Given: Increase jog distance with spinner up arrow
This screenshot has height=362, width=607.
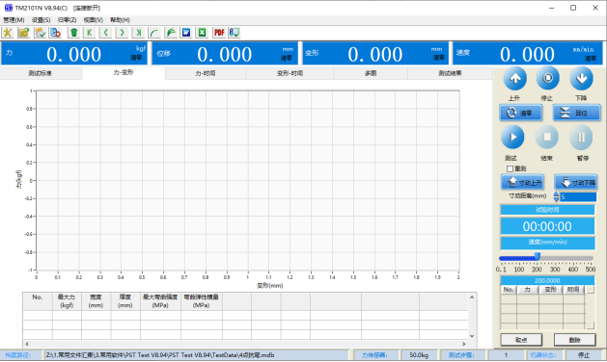Looking at the screenshot, I should tap(556, 194).
